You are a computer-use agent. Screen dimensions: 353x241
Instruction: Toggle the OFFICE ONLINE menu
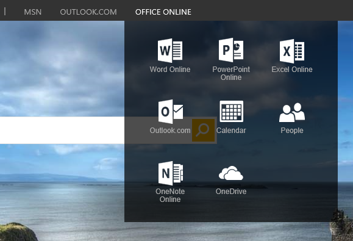coord(163,12)
